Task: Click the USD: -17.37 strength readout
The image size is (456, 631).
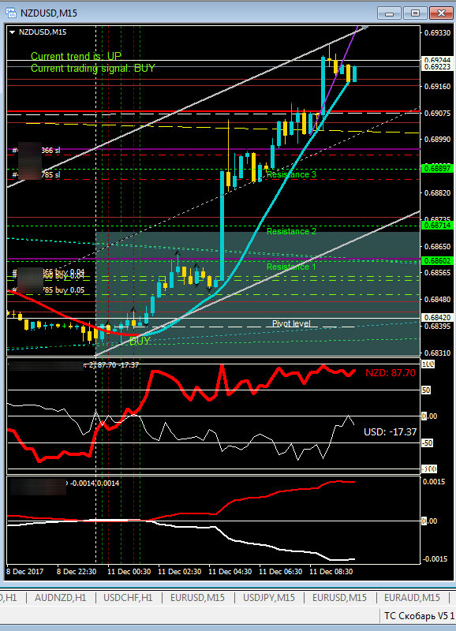Action: [390, 431]
